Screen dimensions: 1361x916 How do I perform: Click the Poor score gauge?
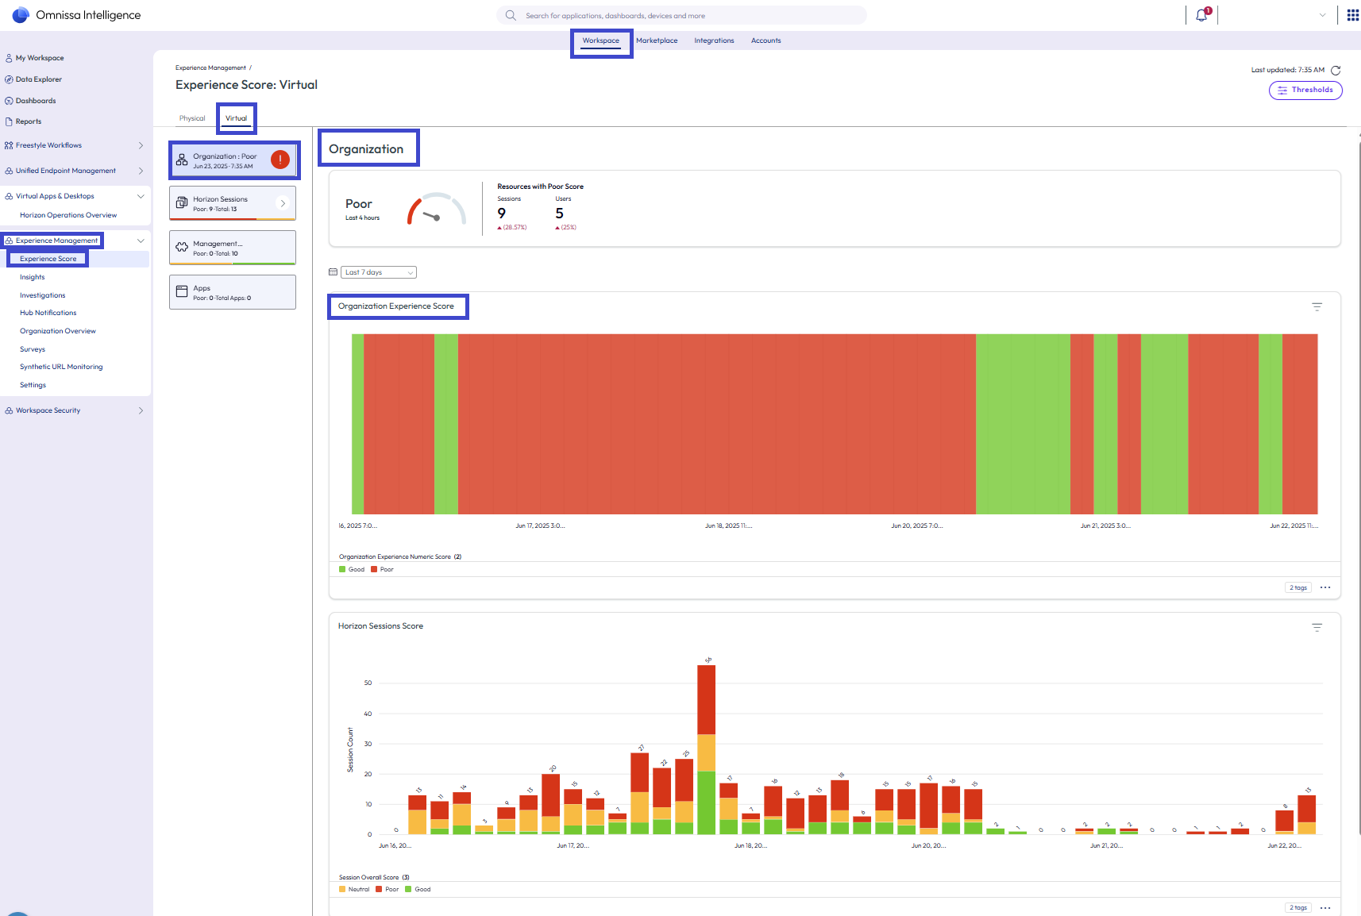pos(436,210)
